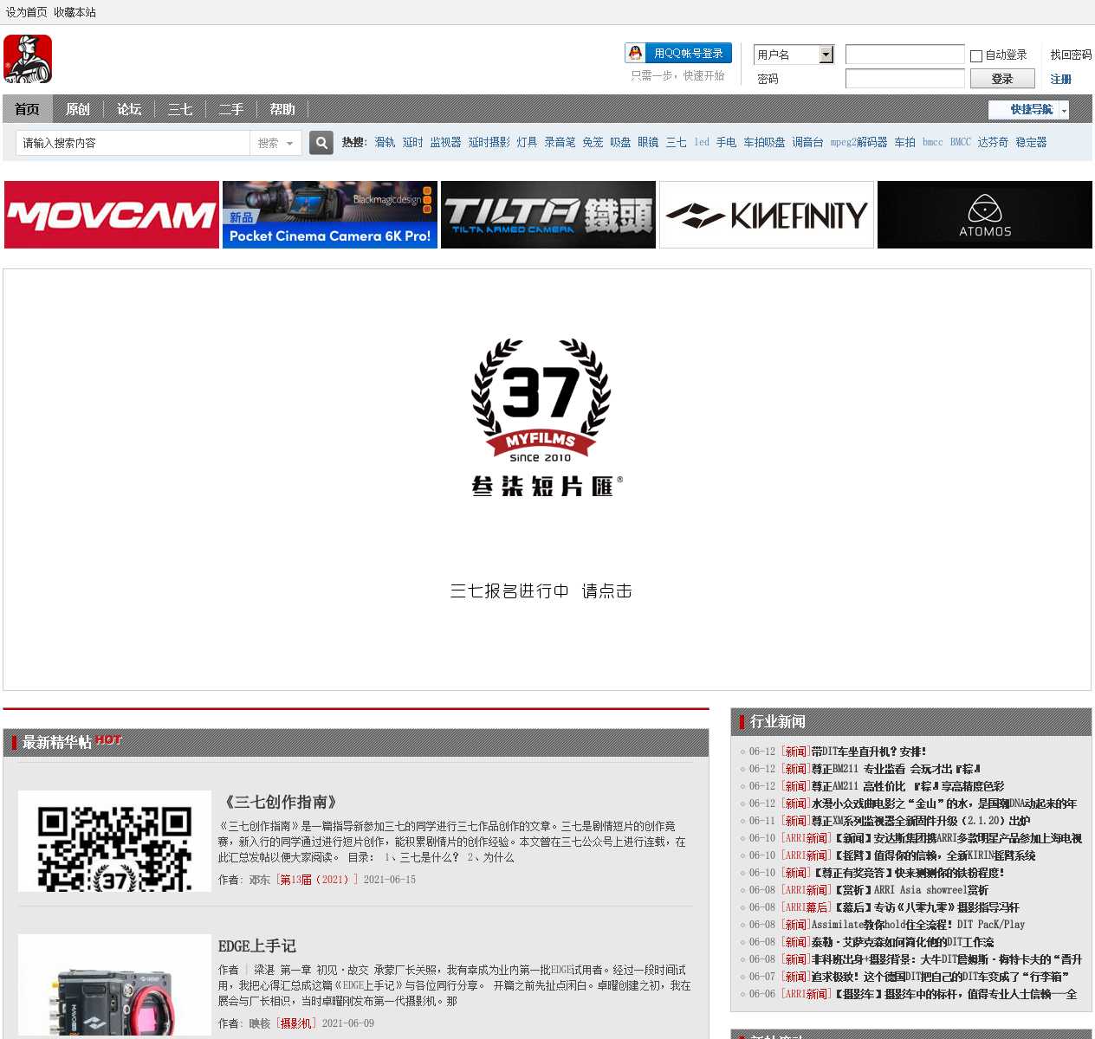
Task: Open the Atomos banner logo
Action: [984, 215]
